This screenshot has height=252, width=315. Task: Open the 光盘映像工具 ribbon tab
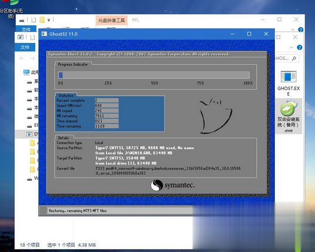pyautogui.click(x=111, y=20)
